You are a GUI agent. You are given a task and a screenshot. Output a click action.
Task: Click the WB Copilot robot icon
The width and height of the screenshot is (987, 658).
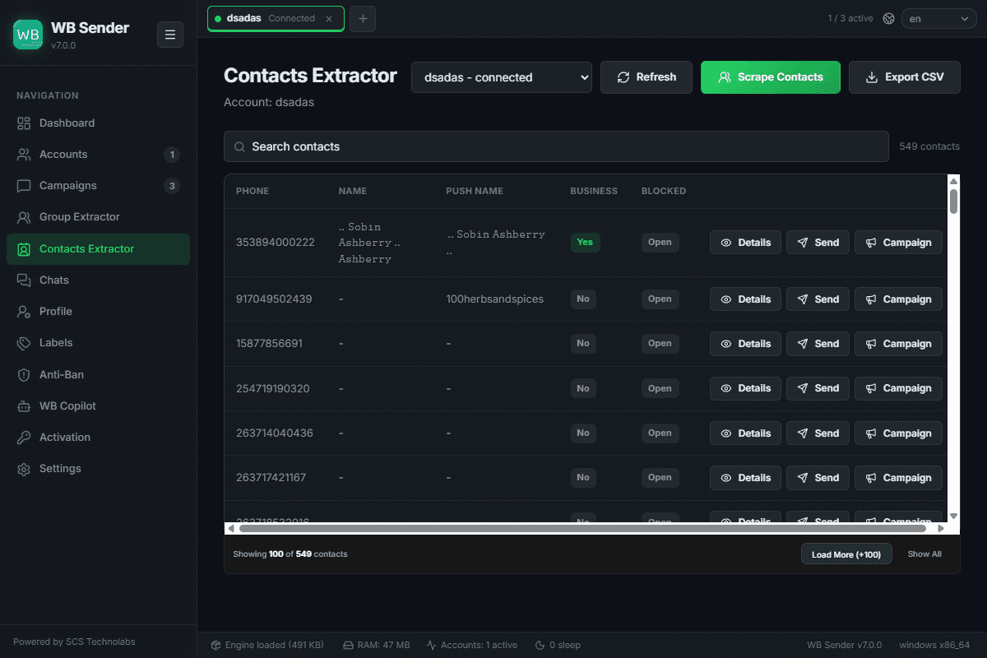[24, 406]
